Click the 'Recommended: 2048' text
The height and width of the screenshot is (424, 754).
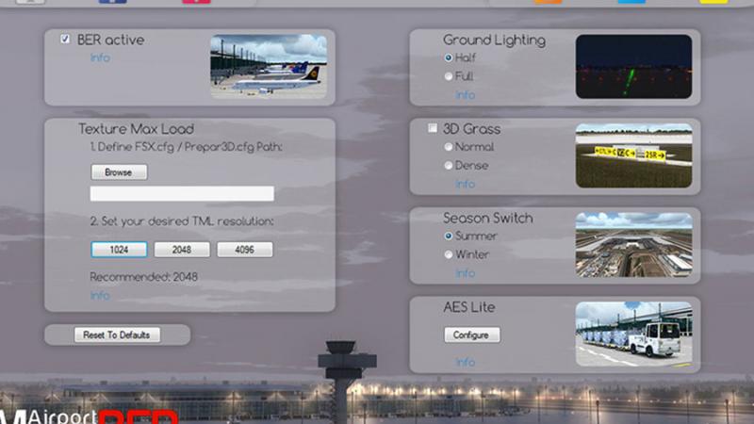coord(144,277)
